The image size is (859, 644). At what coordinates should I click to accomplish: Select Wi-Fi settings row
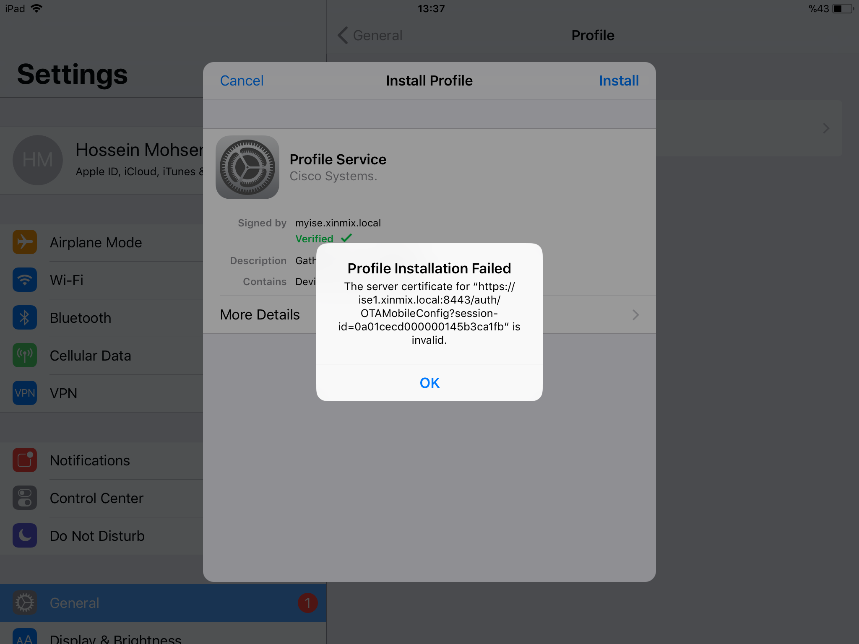pyautogui.click(x=102, y=280)
